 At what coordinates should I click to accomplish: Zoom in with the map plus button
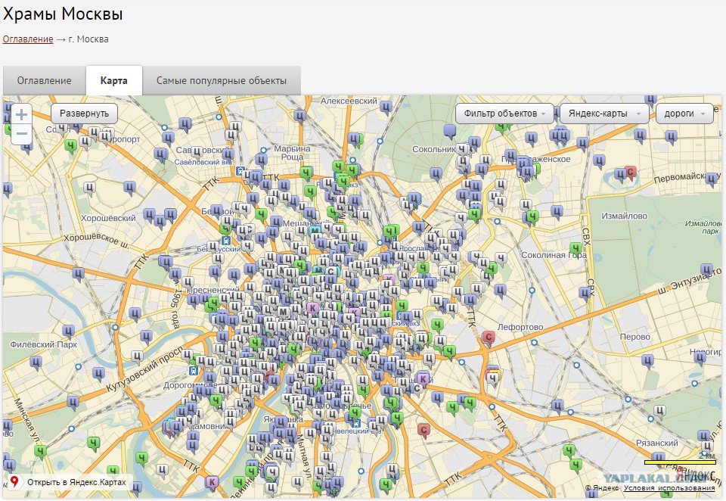[x=21, y=114]
